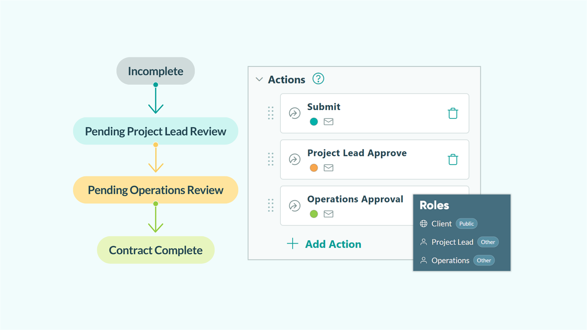Click the workflow arrow icon on Operations Approval
Screen dimensions: 587x330
pos(295,206)
